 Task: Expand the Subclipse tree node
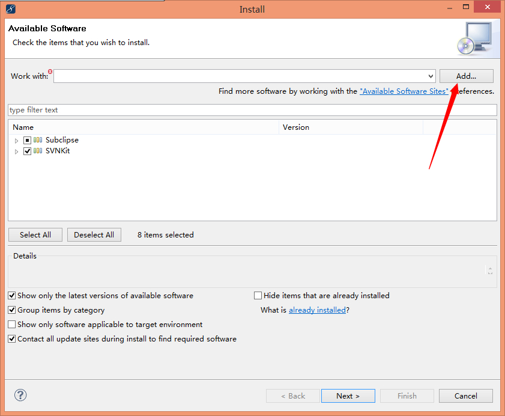pyautogui.click(x=16, y=141)
